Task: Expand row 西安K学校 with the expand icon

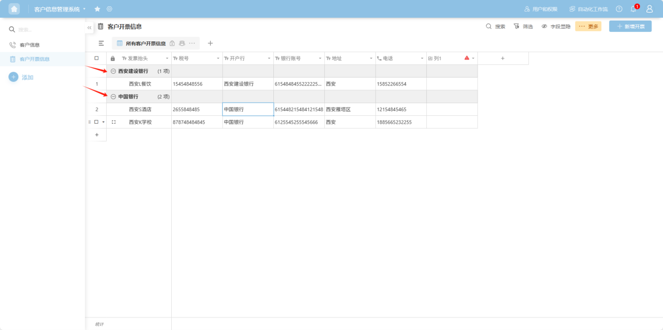Action: 114,122
